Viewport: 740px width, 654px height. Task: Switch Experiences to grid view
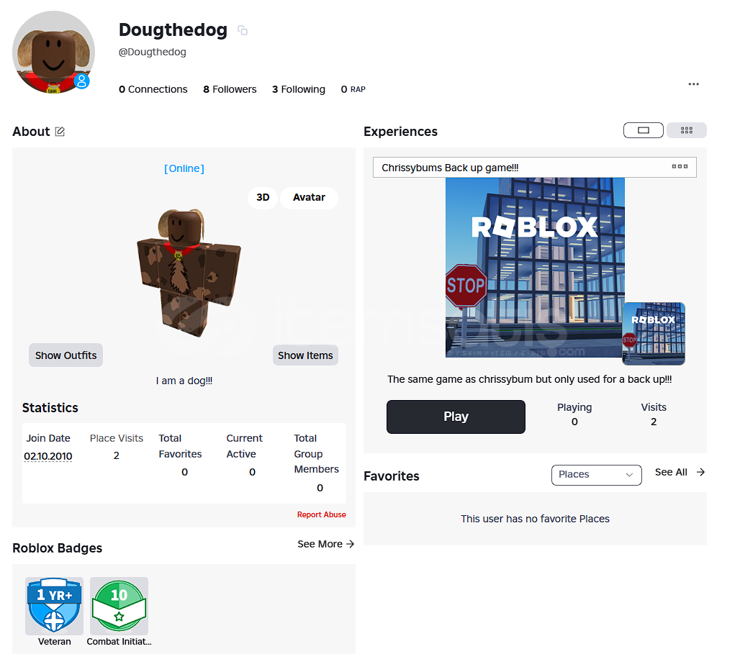[687, 130]
